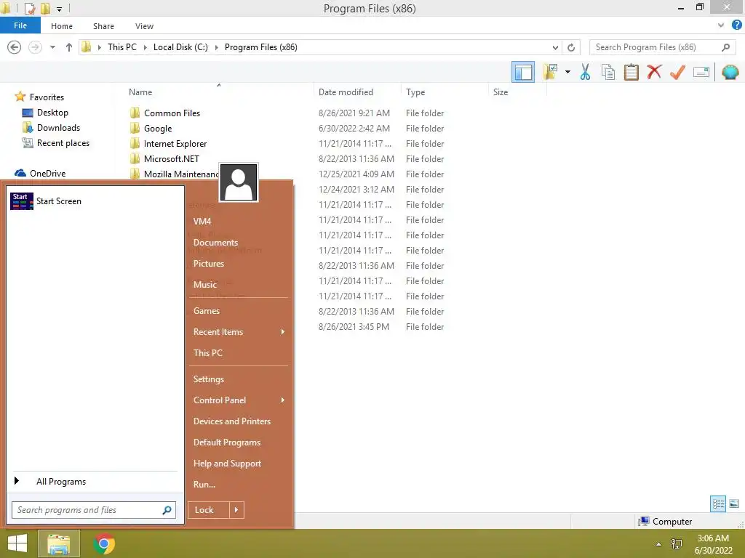Sort by the Name column header
The width and height of the screenshot is (745, 558).
[140, 92]
